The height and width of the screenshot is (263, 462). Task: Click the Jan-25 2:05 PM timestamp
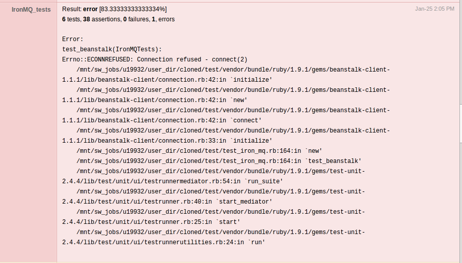(434, 9)
